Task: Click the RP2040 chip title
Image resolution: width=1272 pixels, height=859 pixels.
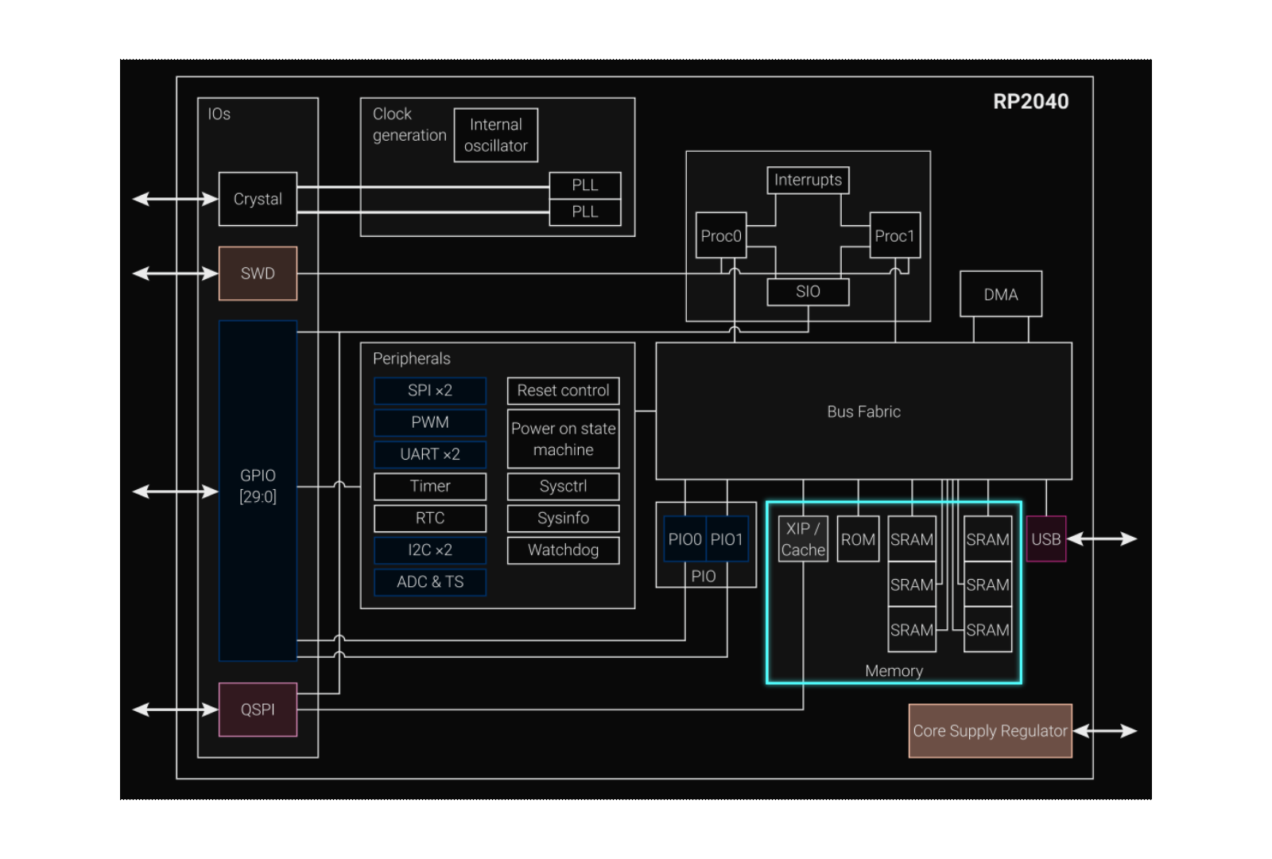Action: tap(1031, 102)
